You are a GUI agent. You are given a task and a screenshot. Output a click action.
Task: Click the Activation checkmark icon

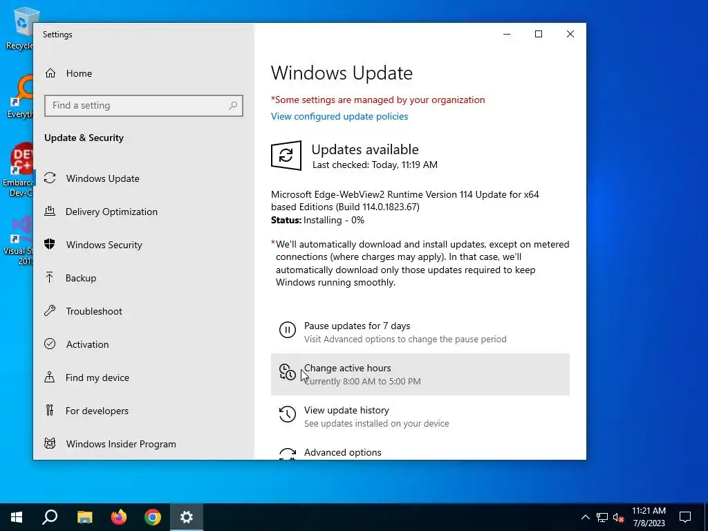point(50,344)
